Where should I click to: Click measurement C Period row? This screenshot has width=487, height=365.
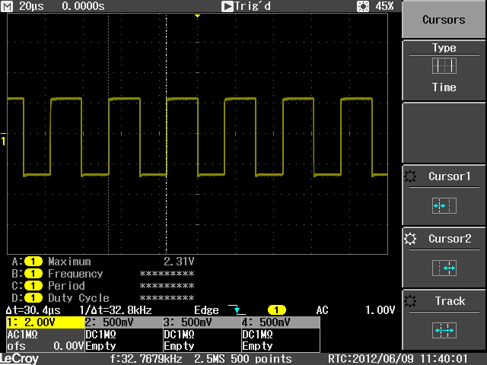coord(103,286)
